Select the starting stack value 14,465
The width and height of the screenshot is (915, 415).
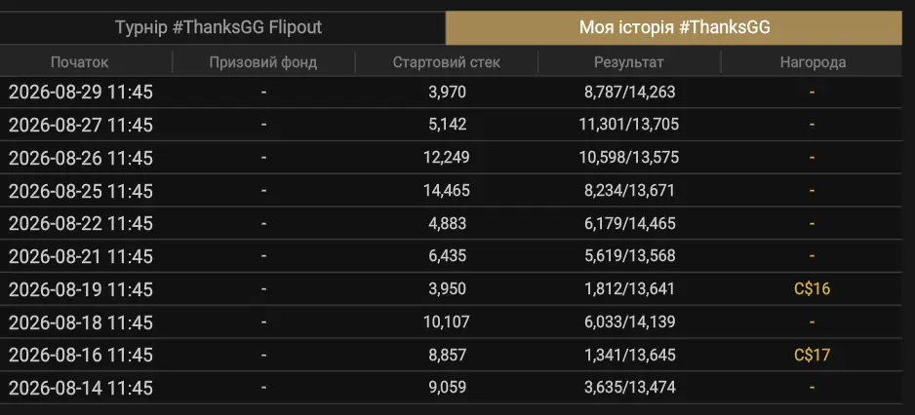pyautogui.click(x=447, y=191)
